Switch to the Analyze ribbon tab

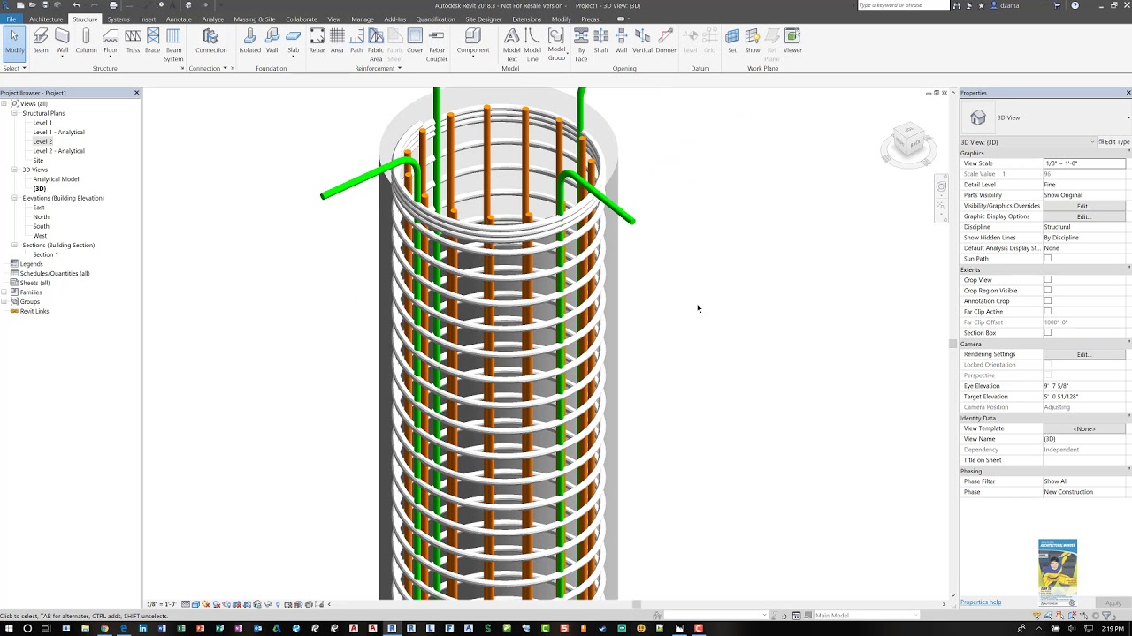[213, 19]
